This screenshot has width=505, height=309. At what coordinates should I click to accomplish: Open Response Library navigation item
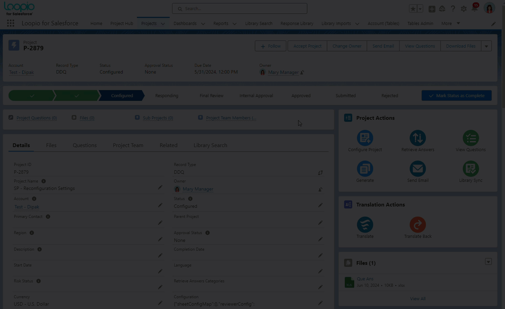coord(297,23)
